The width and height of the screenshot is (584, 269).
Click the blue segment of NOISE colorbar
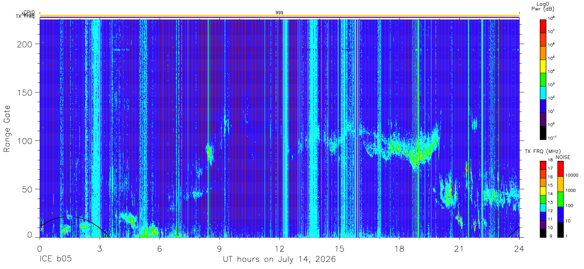[560, 214]
